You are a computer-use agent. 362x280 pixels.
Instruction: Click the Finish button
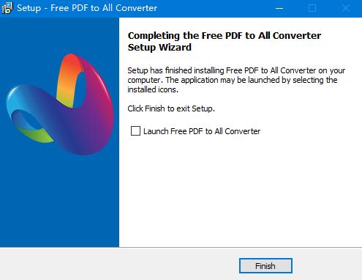click(x=265, y=265)
